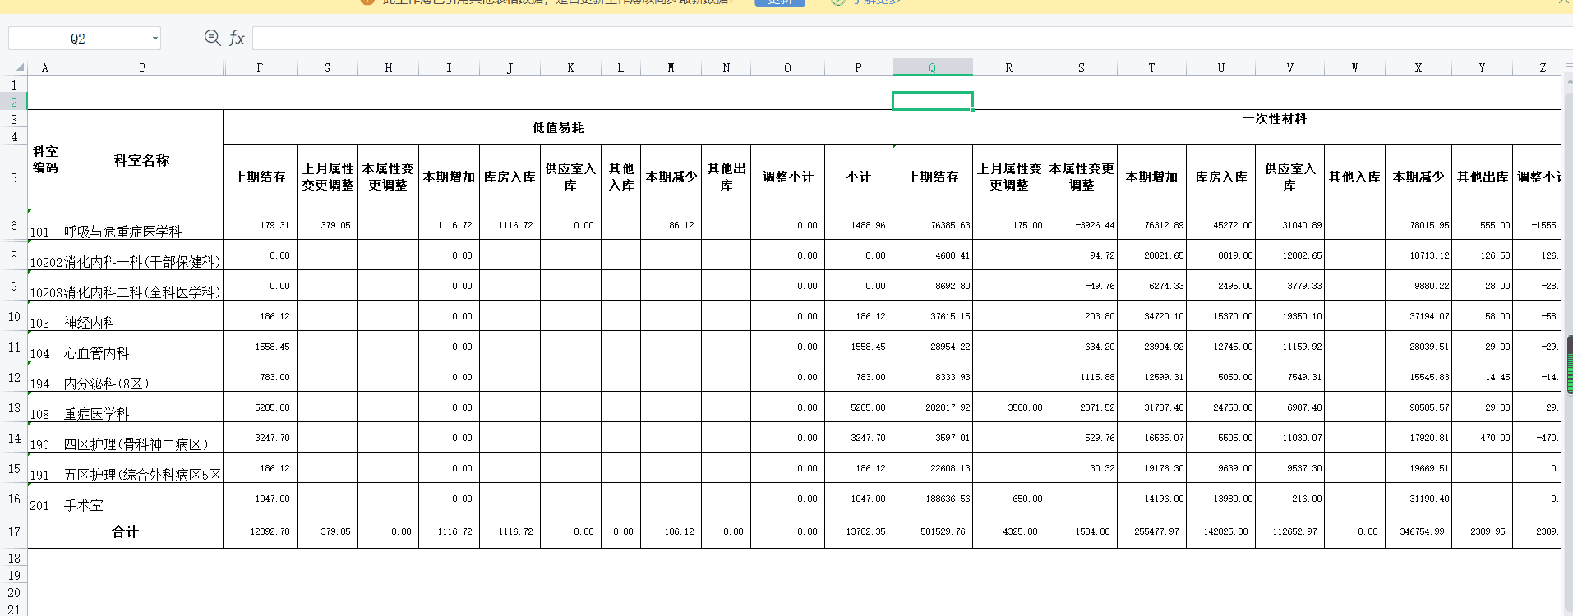Click the cell containing 45272.00
Viewport: 1573px width, 616px height.
(1220, 225)
